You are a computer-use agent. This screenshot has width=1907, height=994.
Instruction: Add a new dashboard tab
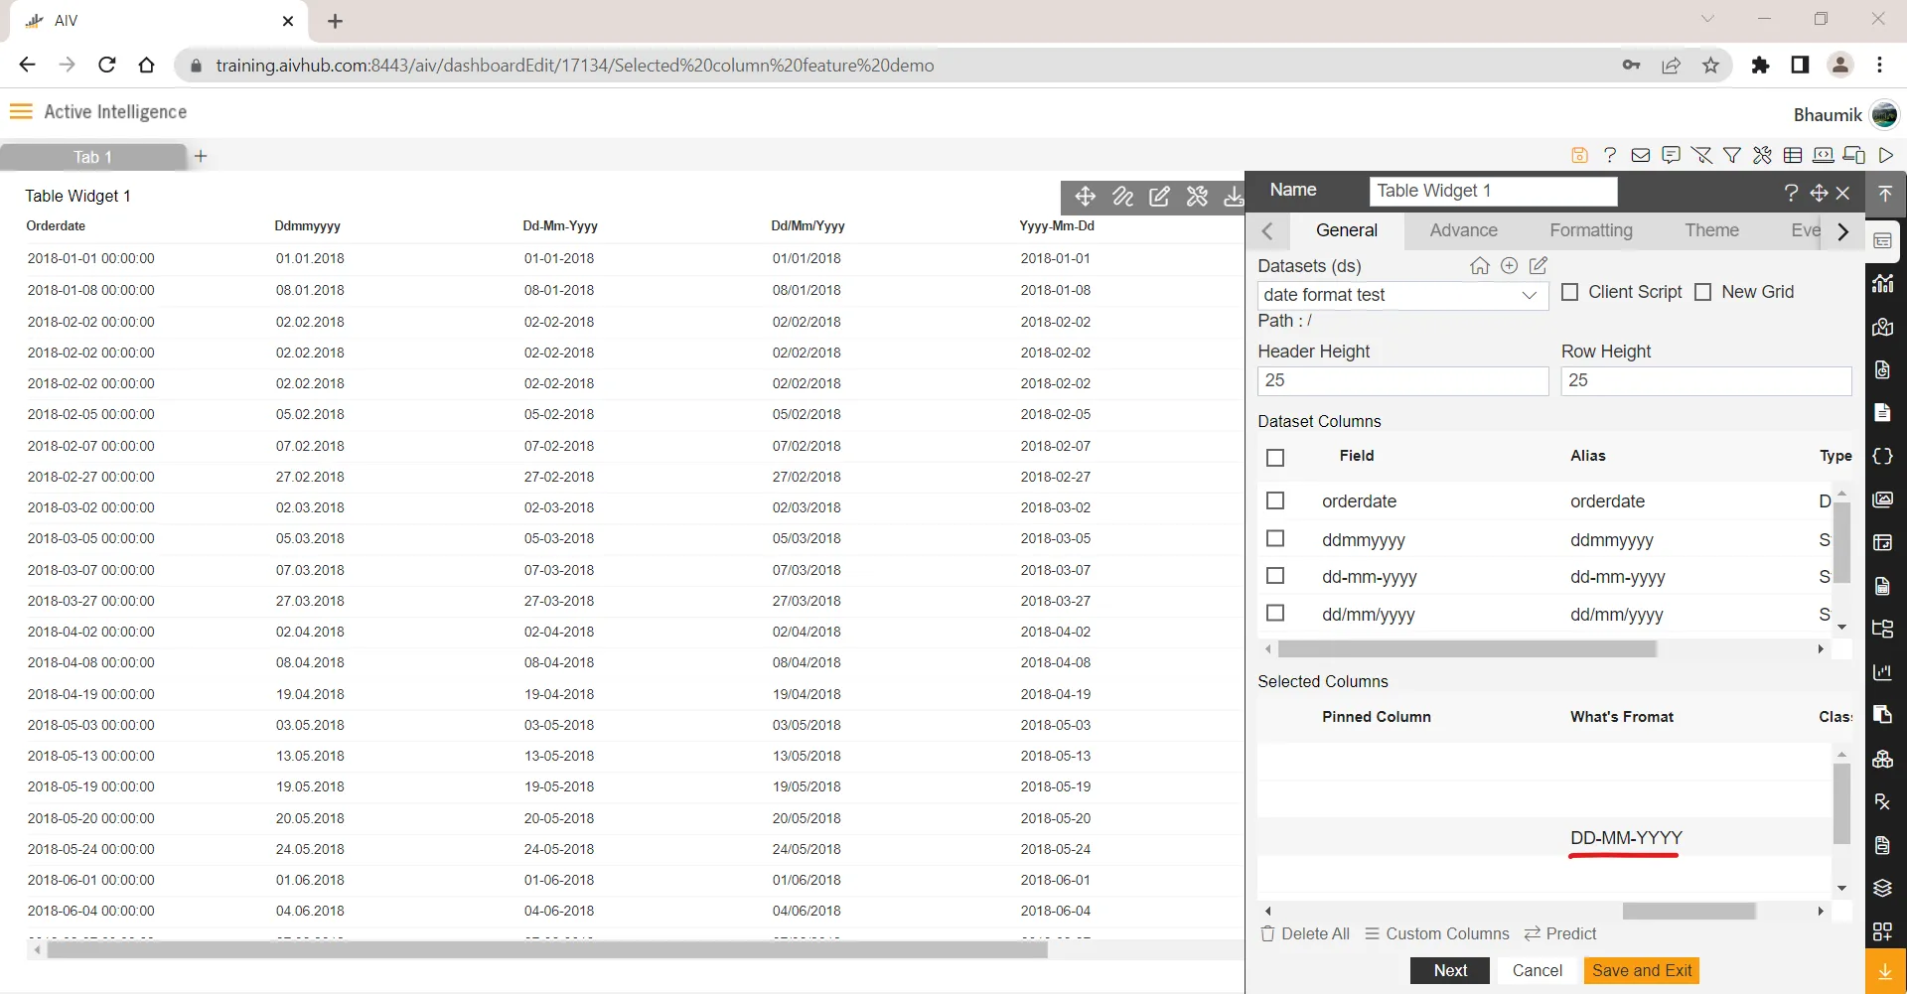pyautogui.click(x=201, y=156)
